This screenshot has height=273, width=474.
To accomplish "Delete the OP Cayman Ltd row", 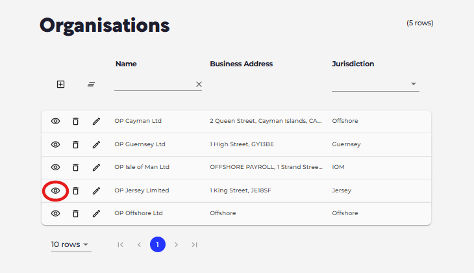I will [x=75, y=121].
